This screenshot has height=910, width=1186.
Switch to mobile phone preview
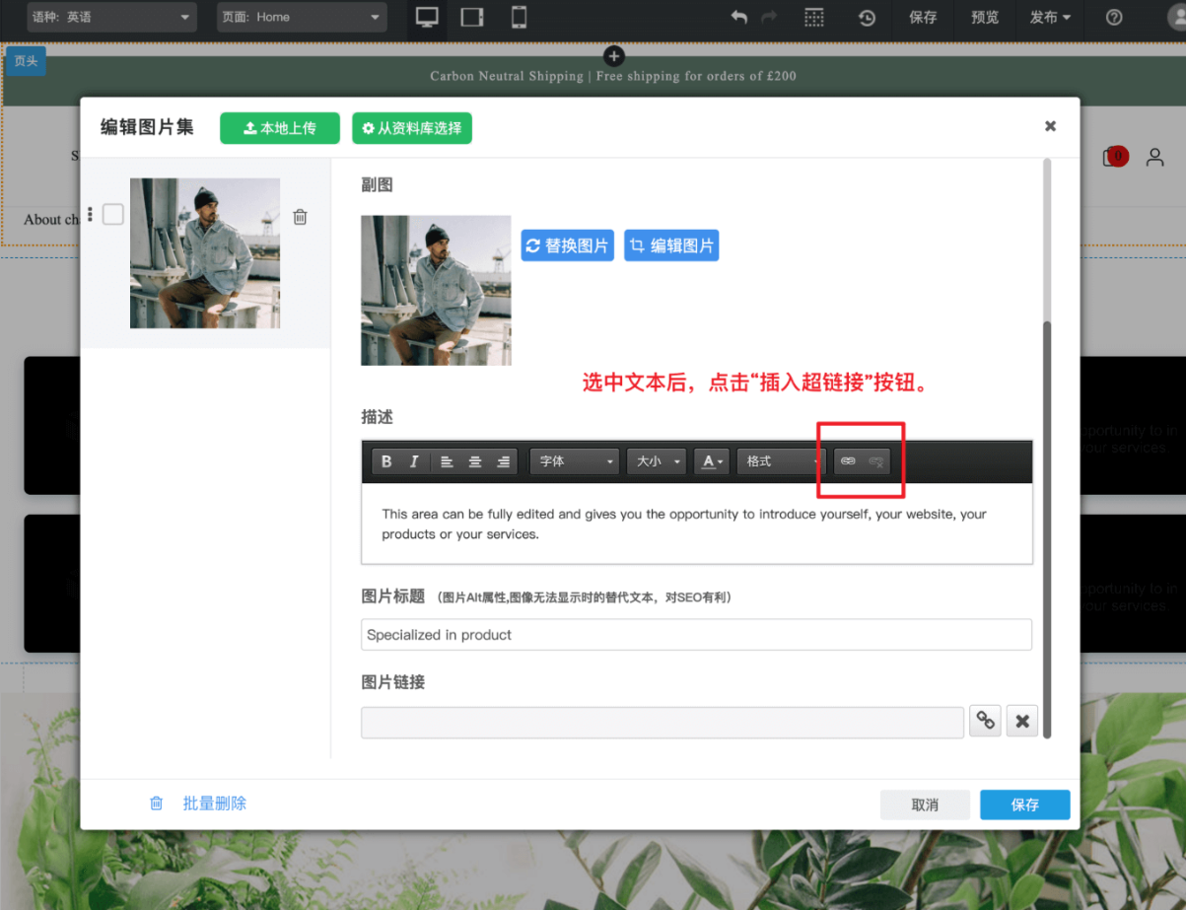click(519, 17)
